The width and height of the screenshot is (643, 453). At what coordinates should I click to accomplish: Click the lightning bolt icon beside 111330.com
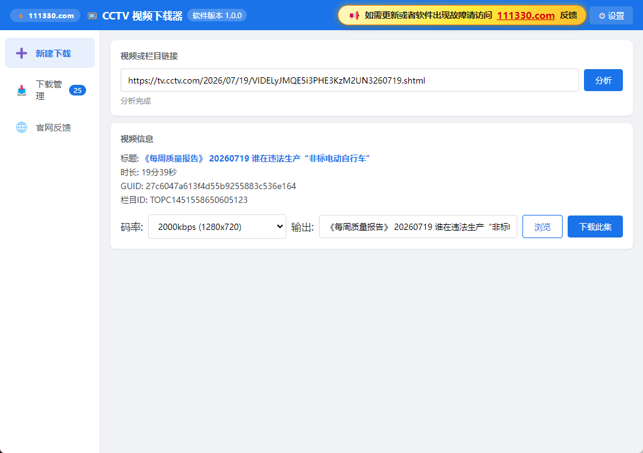tap(21, 16)
